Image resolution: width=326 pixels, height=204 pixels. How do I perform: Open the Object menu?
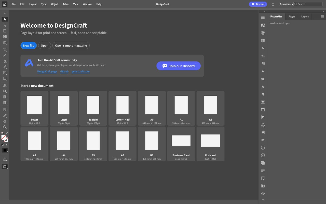pyautogui.click(x=55, y=4)
